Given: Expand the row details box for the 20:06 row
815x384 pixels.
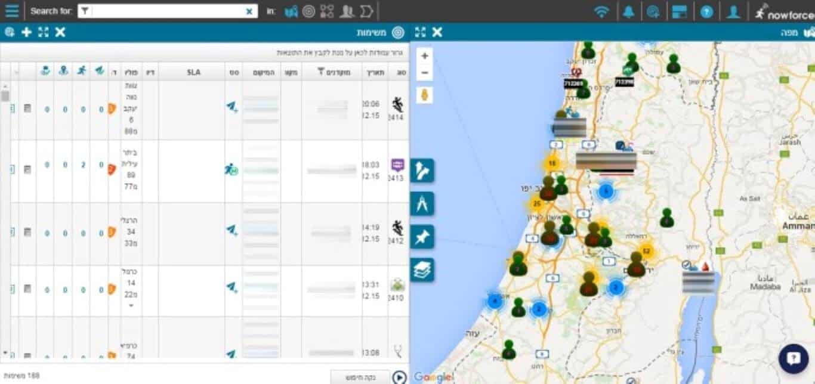Looking at the screenshot, I should click(x=13, y=107).
